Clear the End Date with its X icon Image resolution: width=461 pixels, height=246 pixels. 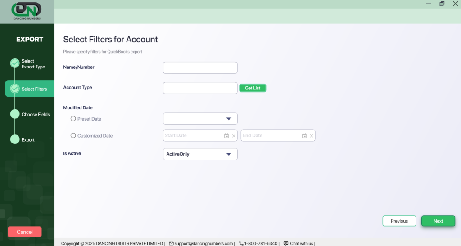(x=312, y=136)
